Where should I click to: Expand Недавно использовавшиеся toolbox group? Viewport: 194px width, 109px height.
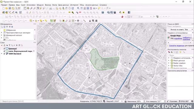click(x=169, y=58)
